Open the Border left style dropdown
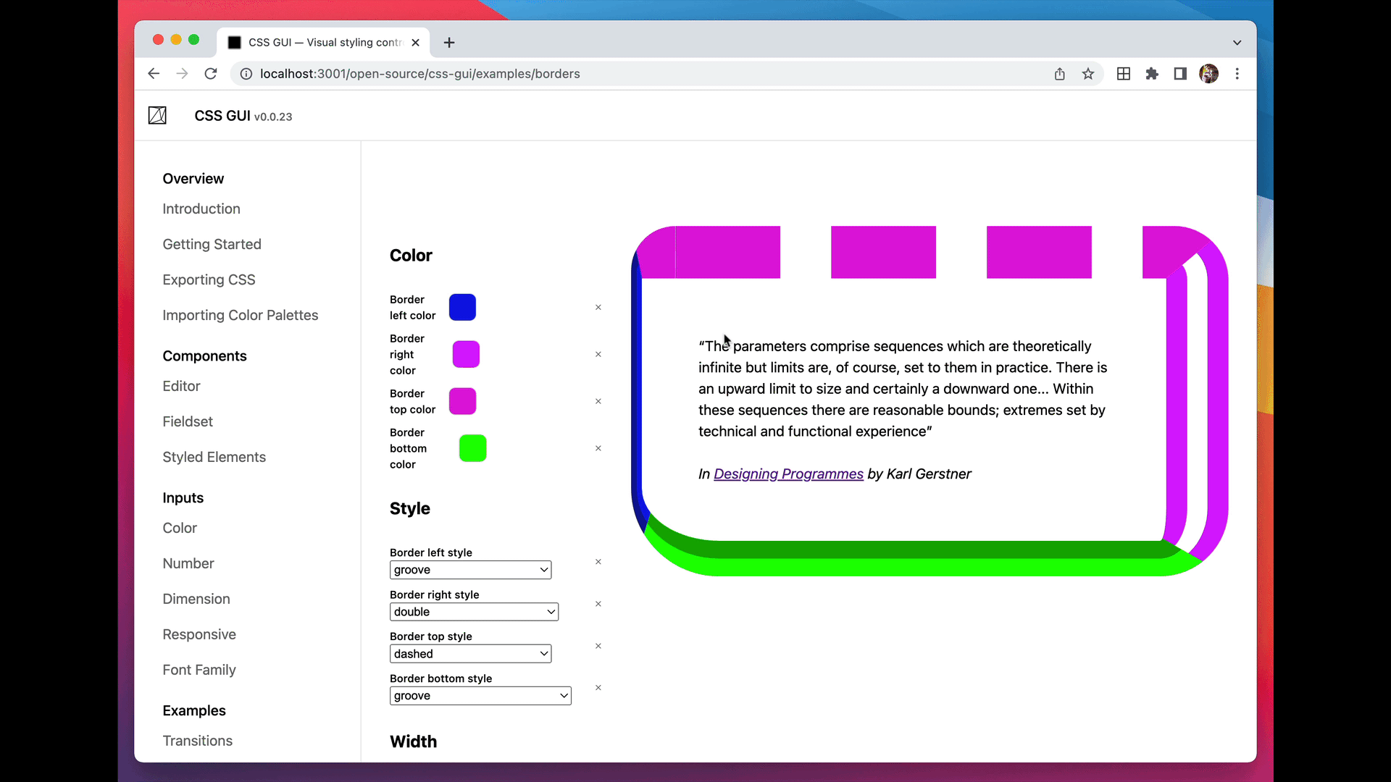The image size is (1391, 782). click(470, 570)
